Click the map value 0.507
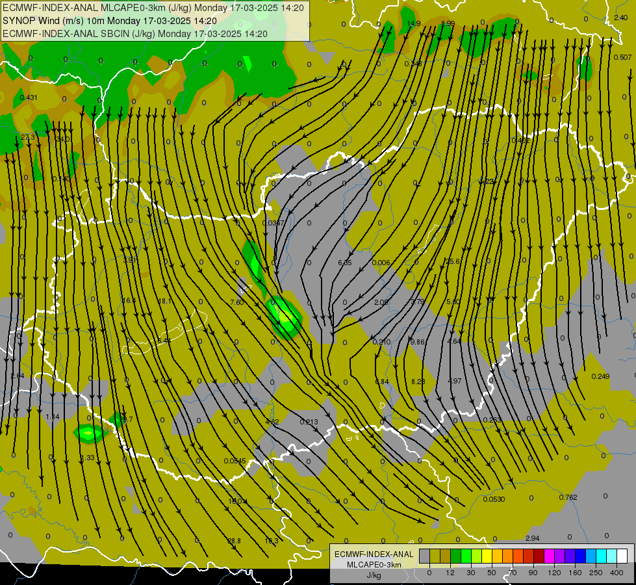Viewport: 636px width, 585px height. tap(622, 57)
